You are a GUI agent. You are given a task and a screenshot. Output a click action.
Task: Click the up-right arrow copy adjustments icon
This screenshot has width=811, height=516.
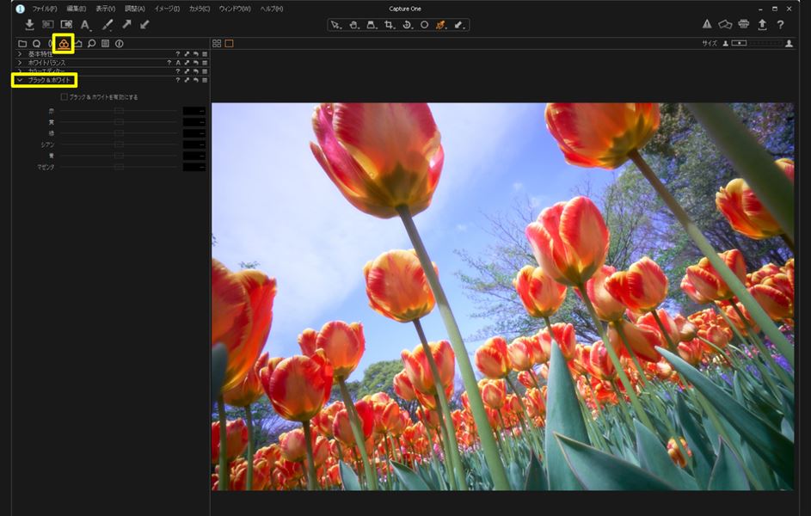(x=126, y=24)
